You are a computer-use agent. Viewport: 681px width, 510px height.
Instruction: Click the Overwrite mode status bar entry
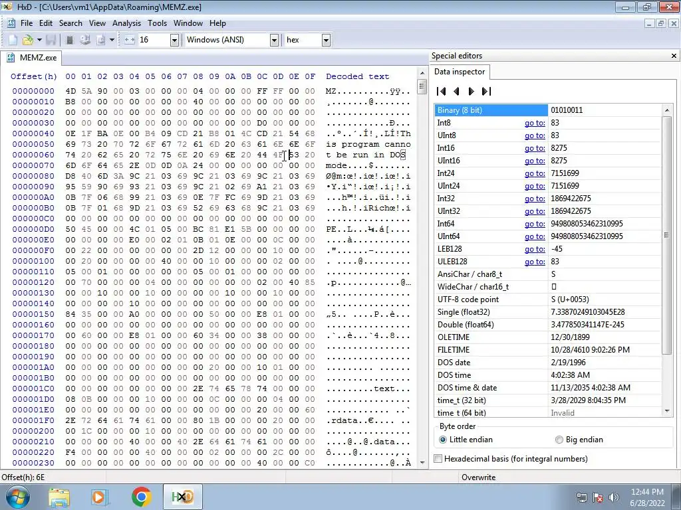pos(479,477)
